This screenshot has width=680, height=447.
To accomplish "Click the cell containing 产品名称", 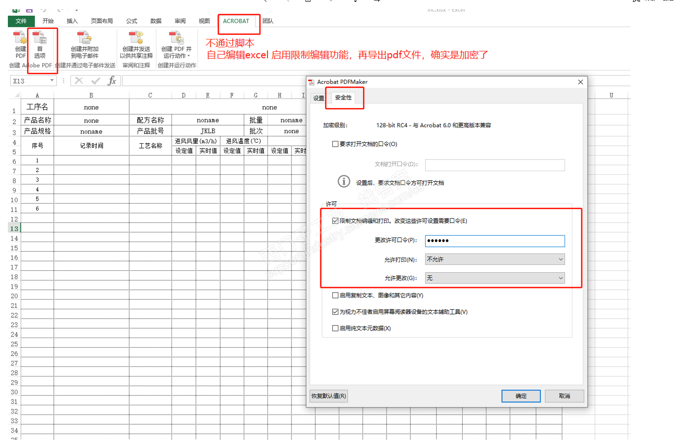I will tap(37, 120).
